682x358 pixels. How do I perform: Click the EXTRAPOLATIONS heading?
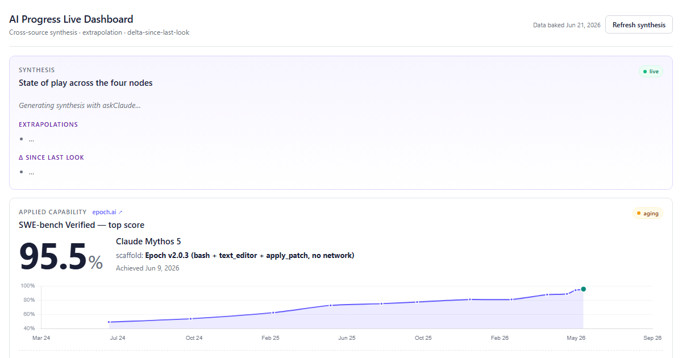pyautogui.click(x=48, y=124)
